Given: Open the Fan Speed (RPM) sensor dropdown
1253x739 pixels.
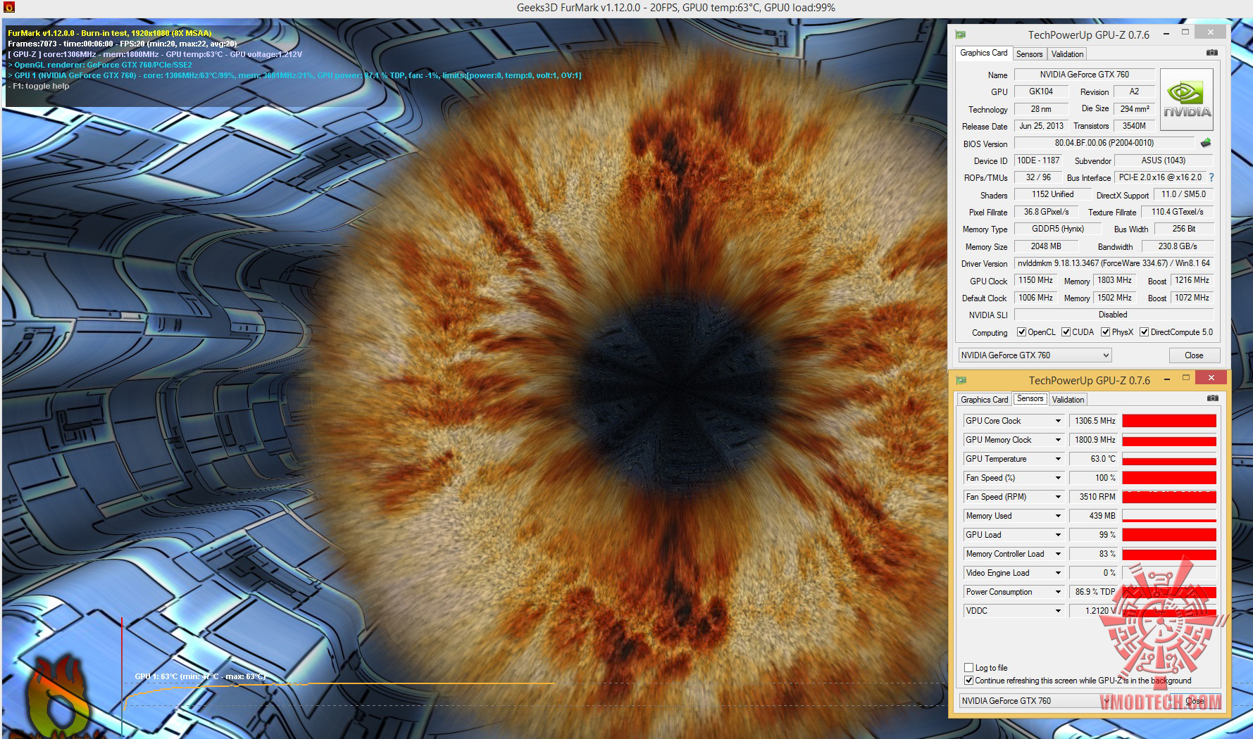Looking at the screenshot, I should (1058, 497).
